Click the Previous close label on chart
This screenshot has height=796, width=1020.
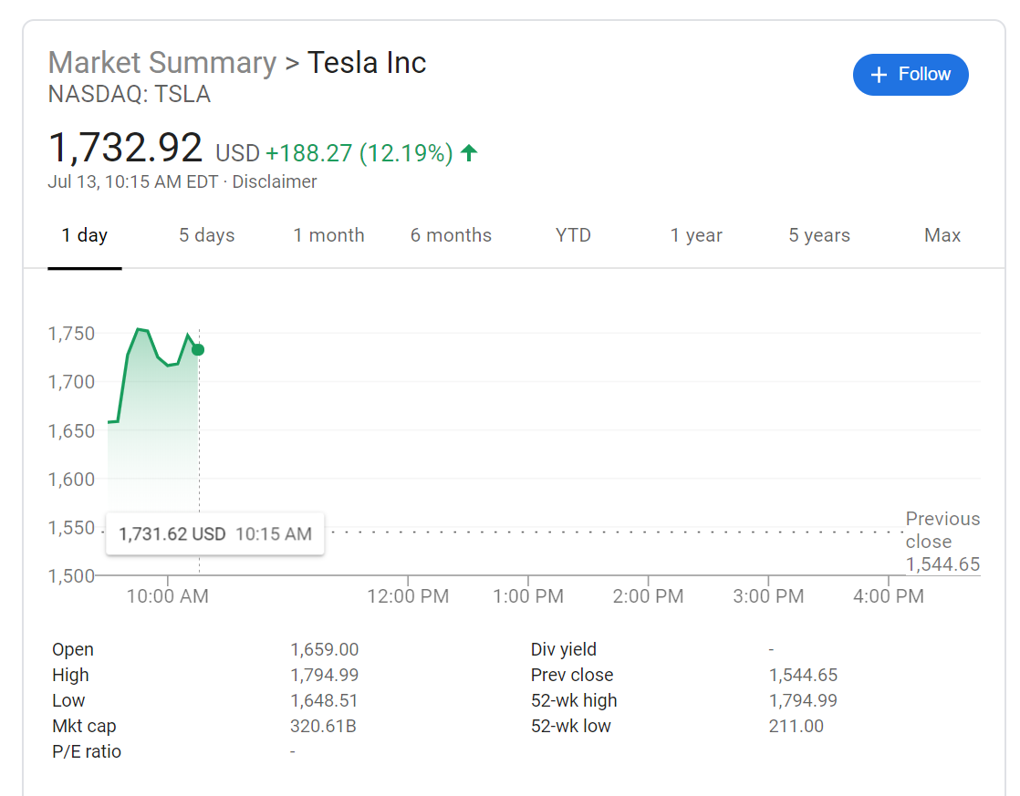tap(942, 530)
